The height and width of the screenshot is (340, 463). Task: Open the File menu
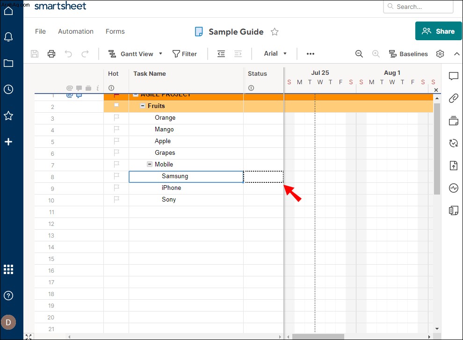[40, 31]
